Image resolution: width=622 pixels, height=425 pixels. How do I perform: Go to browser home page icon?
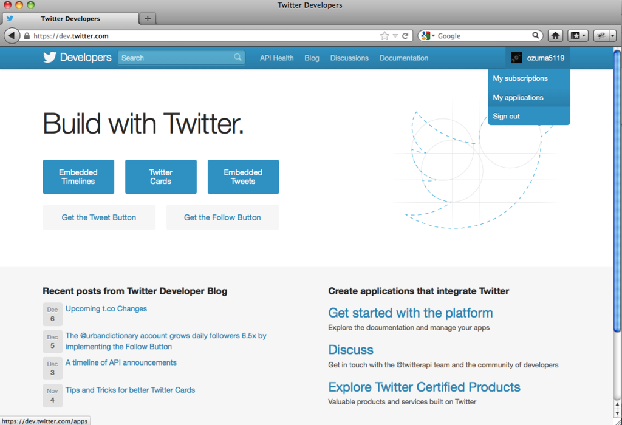pyautogui.click(x=555, y=36)
